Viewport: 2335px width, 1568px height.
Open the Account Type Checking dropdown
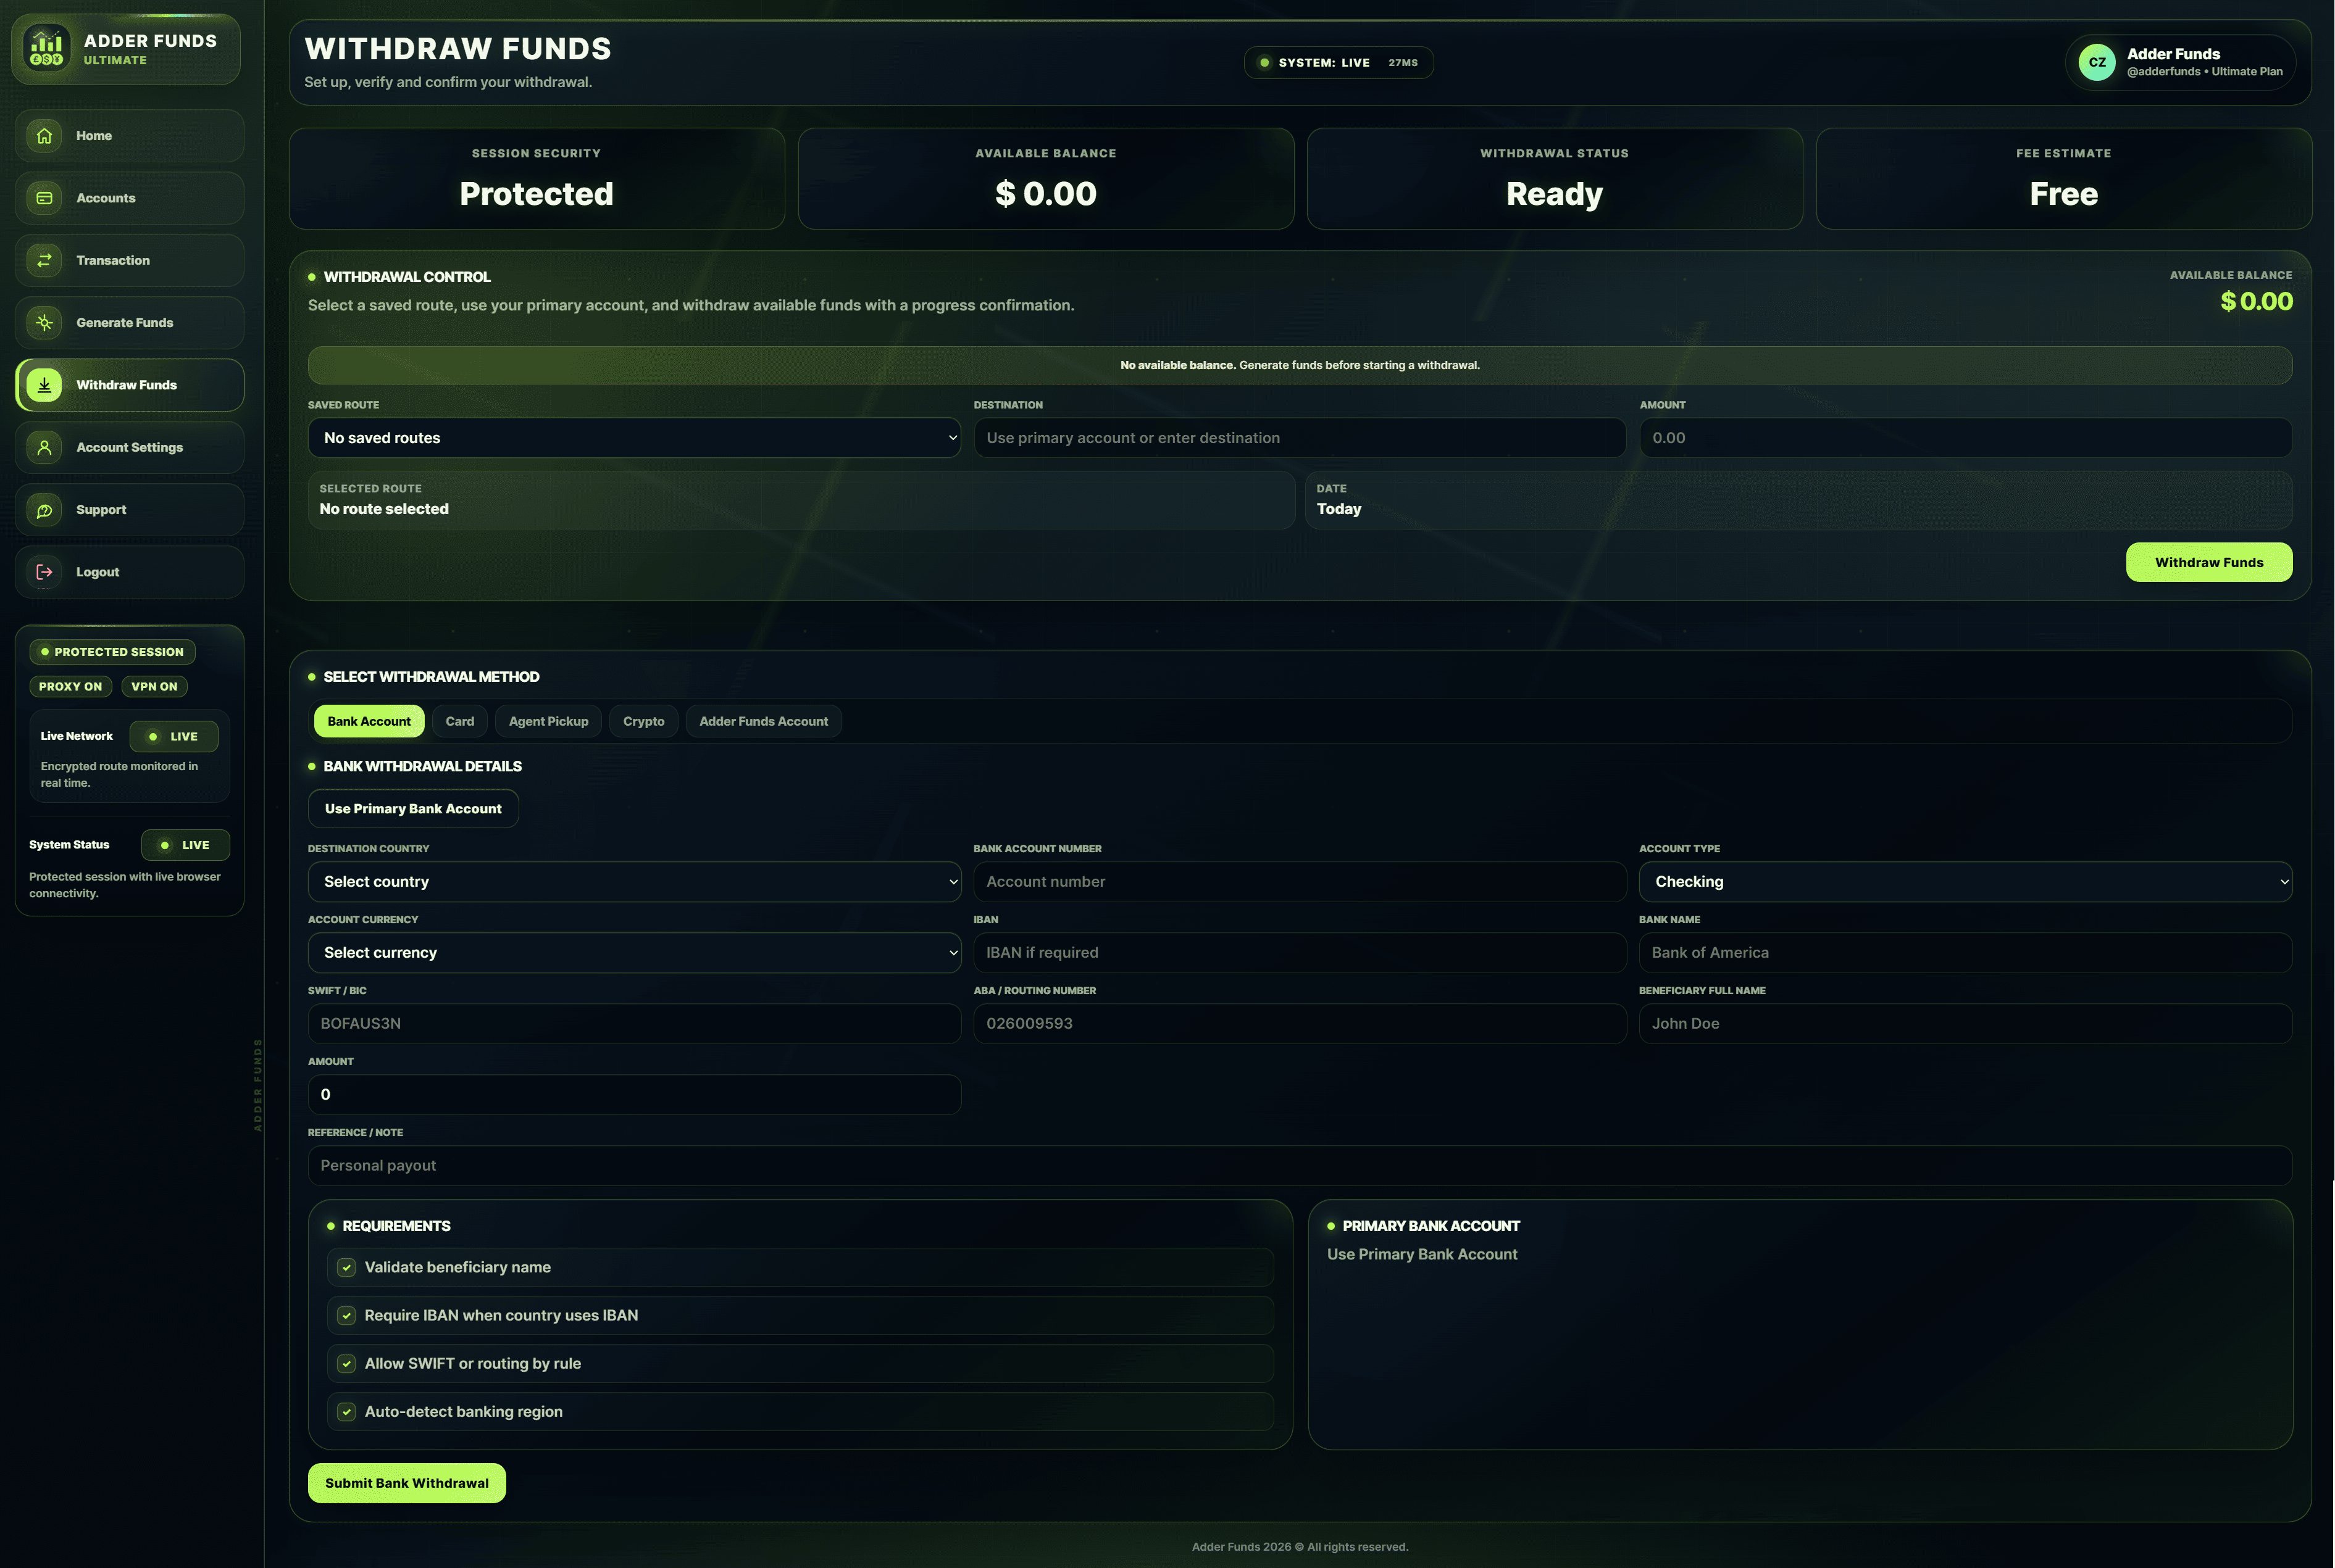pyautogui.click(x=1965, y=882)
